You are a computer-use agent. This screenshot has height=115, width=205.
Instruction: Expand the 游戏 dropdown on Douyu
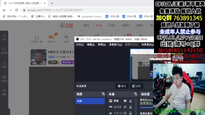click(140, 25)
